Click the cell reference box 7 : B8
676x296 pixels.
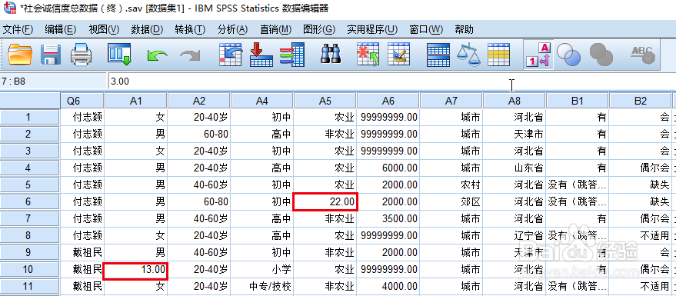pos(53,81)
